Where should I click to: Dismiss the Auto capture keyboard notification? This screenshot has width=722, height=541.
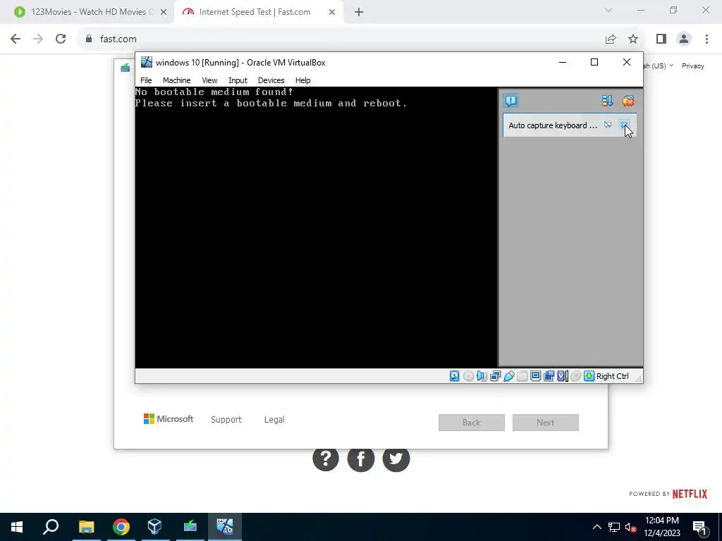point(624,125)
